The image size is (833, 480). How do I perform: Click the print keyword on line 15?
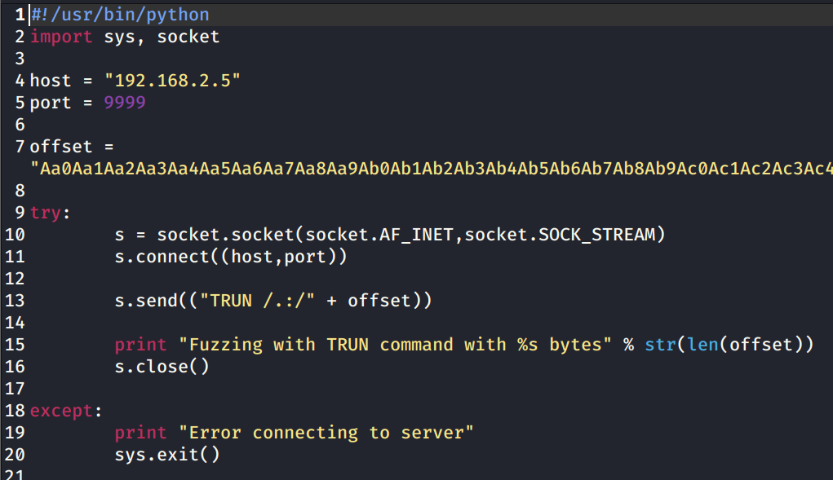141,345
